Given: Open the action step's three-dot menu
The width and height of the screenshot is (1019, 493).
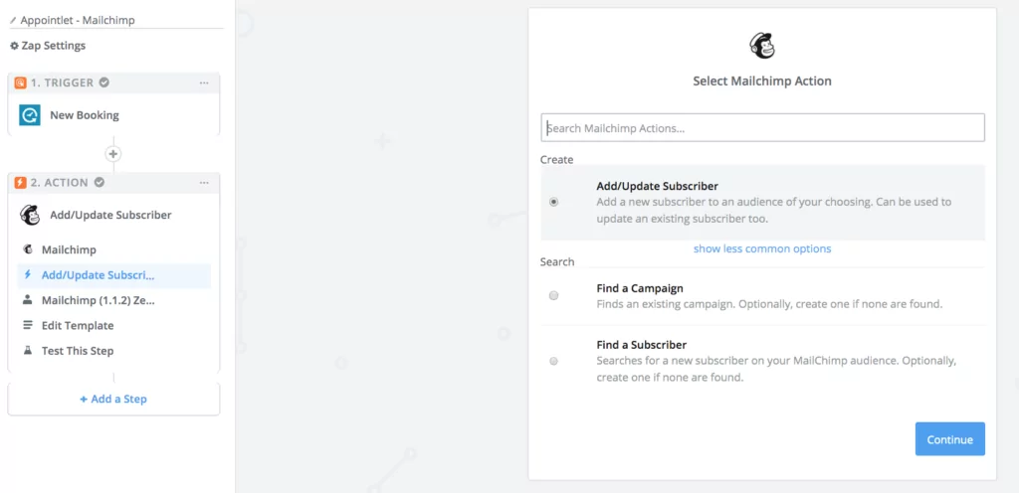Looking at the screenshot, I should click(x=204, y=182).
